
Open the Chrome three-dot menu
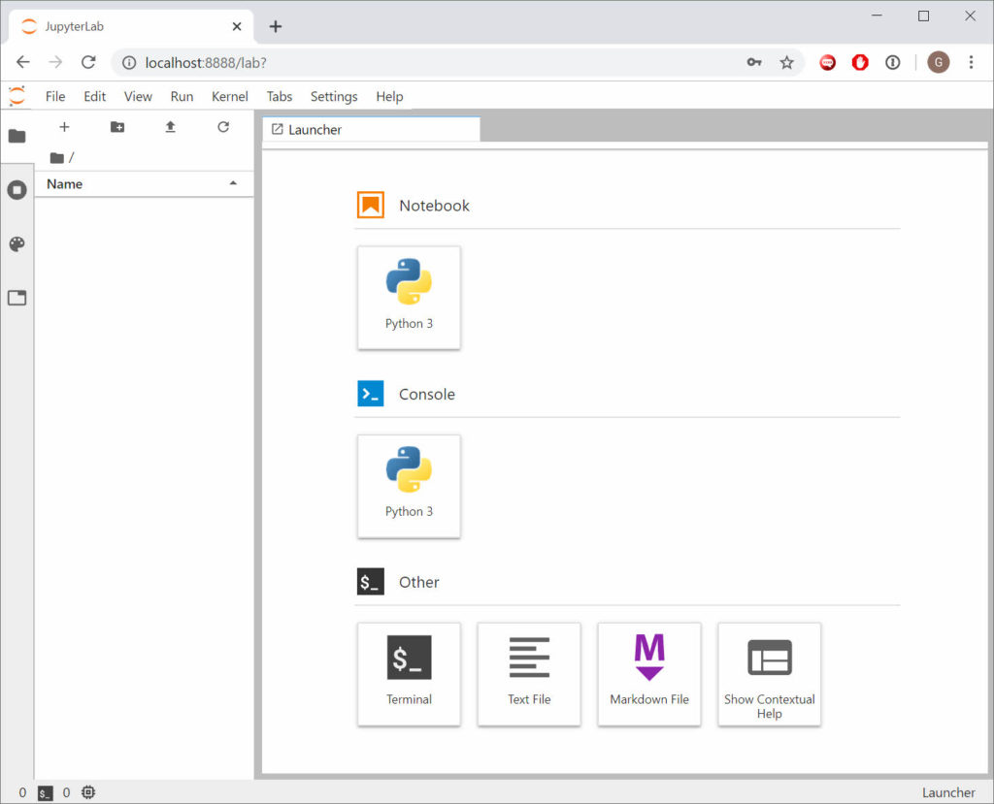[971, 62]
